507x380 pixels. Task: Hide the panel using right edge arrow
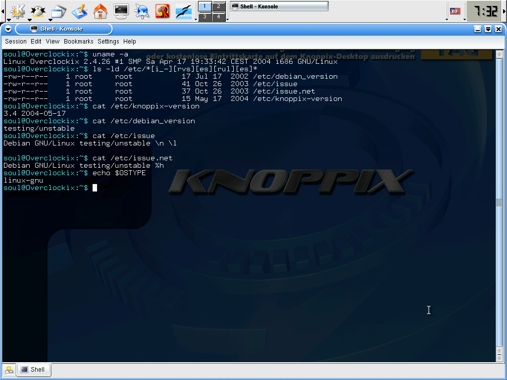pyautogui.click(x=505, y=11)
